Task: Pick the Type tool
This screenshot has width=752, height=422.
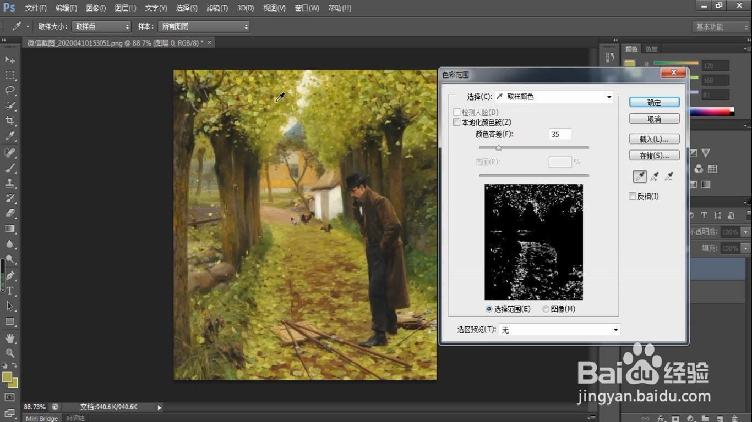Action: pos(10,291)
